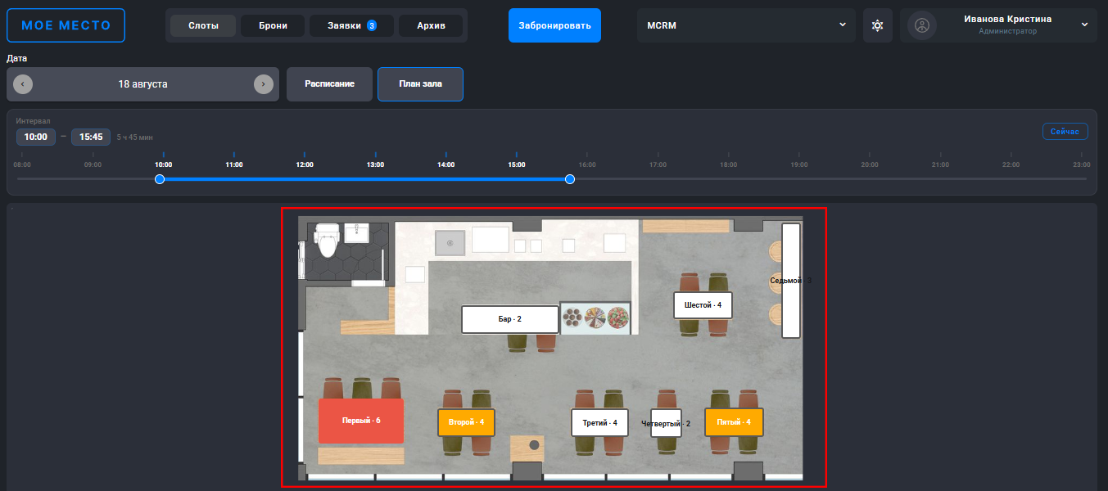Click the slider start handle at 10:00
Image resolution: width=1108 pixels, height=491 pixels.
point(160,179)
